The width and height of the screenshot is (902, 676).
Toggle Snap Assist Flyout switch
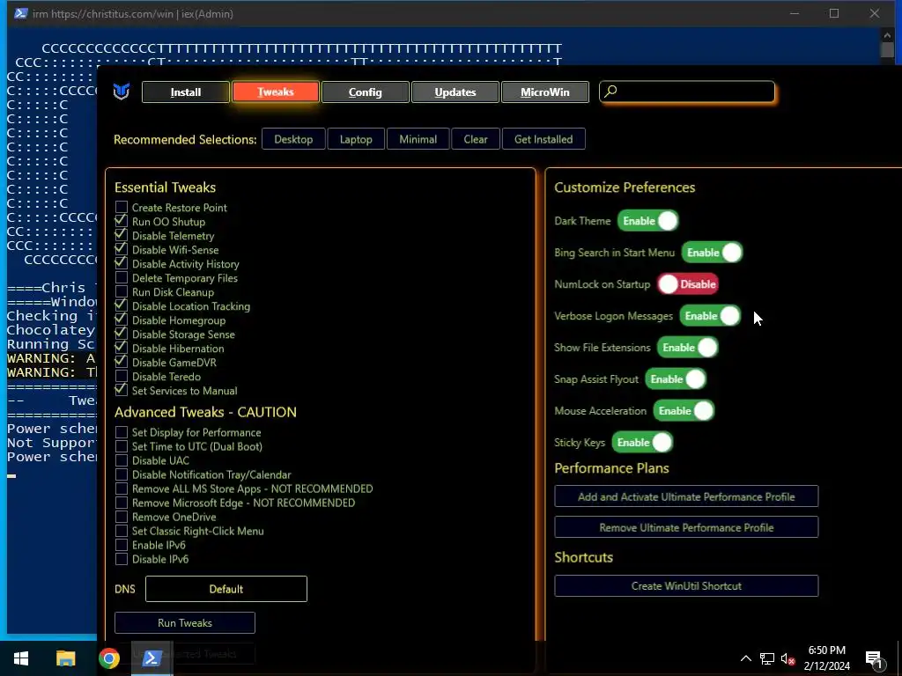click(x=676, y=378)
